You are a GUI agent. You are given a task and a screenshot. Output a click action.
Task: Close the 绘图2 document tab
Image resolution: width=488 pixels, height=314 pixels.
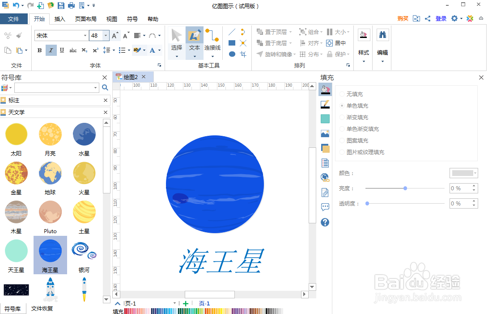[x=144, y=77]
